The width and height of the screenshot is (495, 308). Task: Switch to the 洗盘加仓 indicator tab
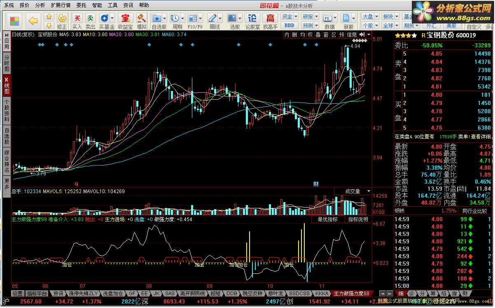coord(113,294)
